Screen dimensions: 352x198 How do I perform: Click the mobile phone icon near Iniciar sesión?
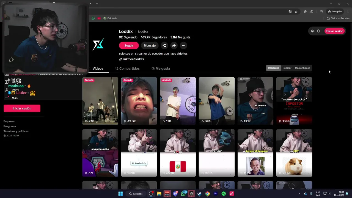pyautogui.click(x=318, y=31)
